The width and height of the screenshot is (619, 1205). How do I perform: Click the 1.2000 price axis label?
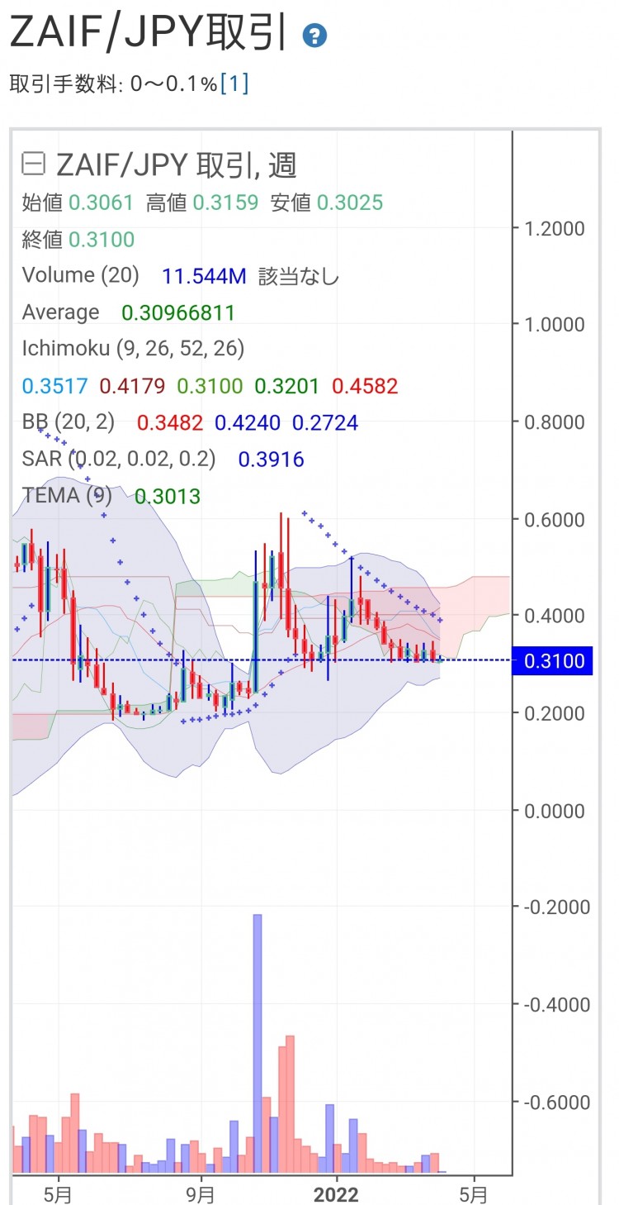pyautogui.click(x=555, y=229)
